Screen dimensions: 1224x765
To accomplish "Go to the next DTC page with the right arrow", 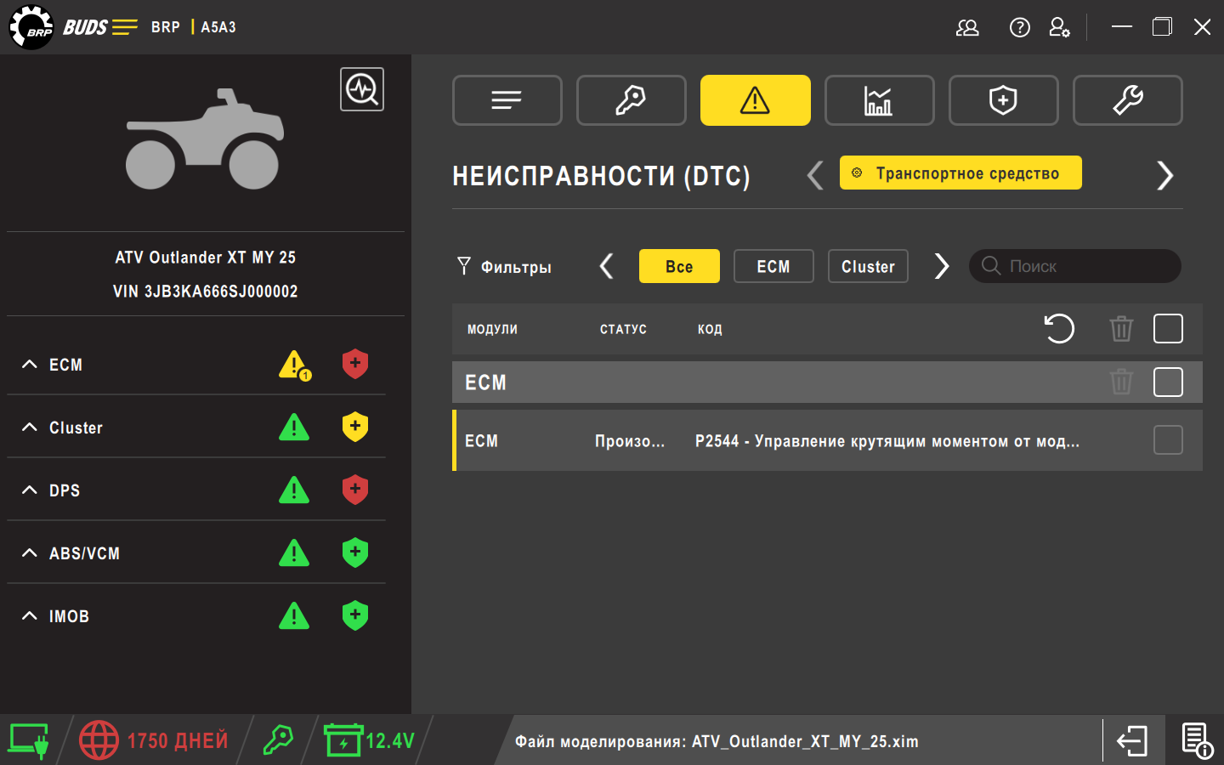I will point(1164,175).
